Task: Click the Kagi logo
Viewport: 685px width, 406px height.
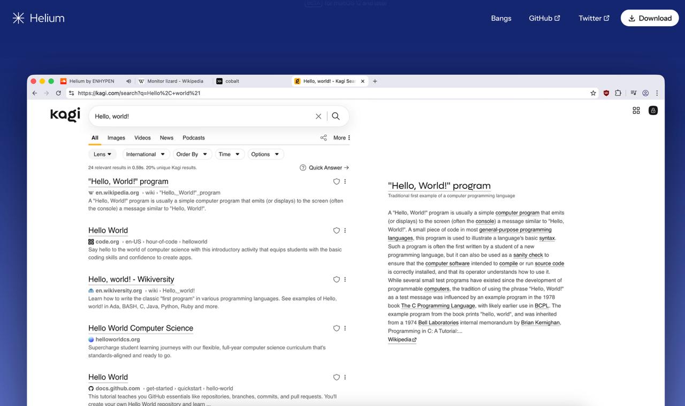Action: pos(65,114)
